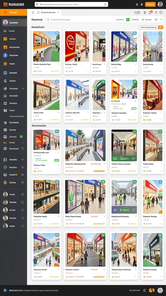Click the info circle beside the first sidebar user
Image resolution: width=166 pixels, height=296 pixels.
[x=22, y=194]
